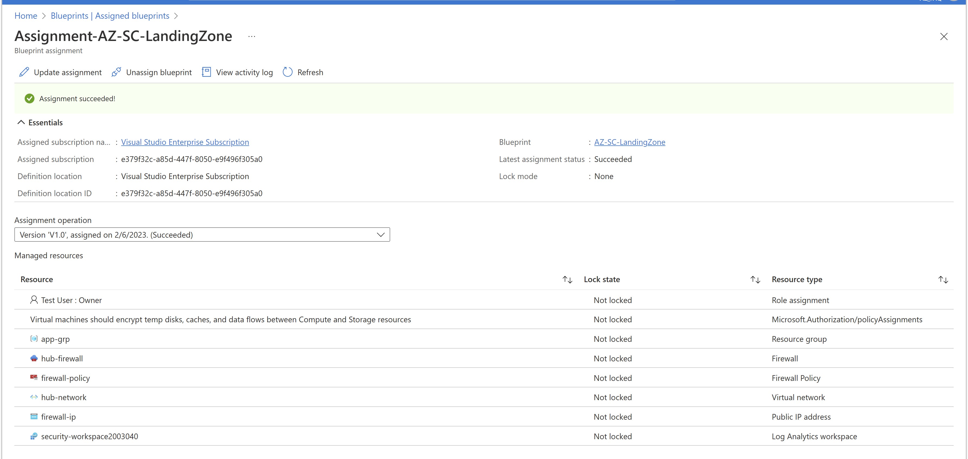Click the Definition location subscription value
968x459 pixels.
click(x=185, y=176)
